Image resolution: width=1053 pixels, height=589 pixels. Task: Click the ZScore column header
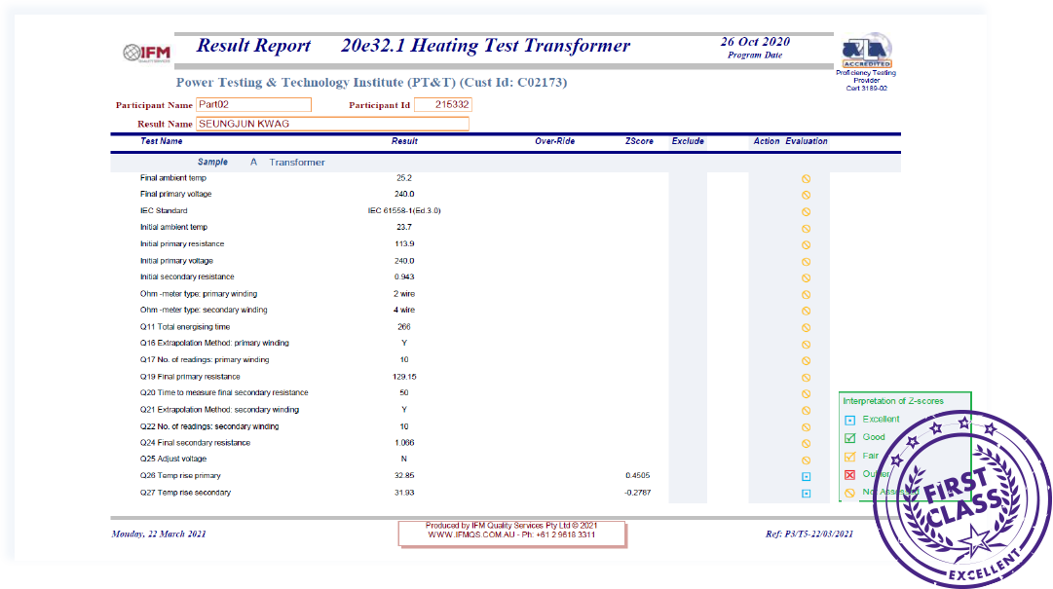[x=639, y=141]
